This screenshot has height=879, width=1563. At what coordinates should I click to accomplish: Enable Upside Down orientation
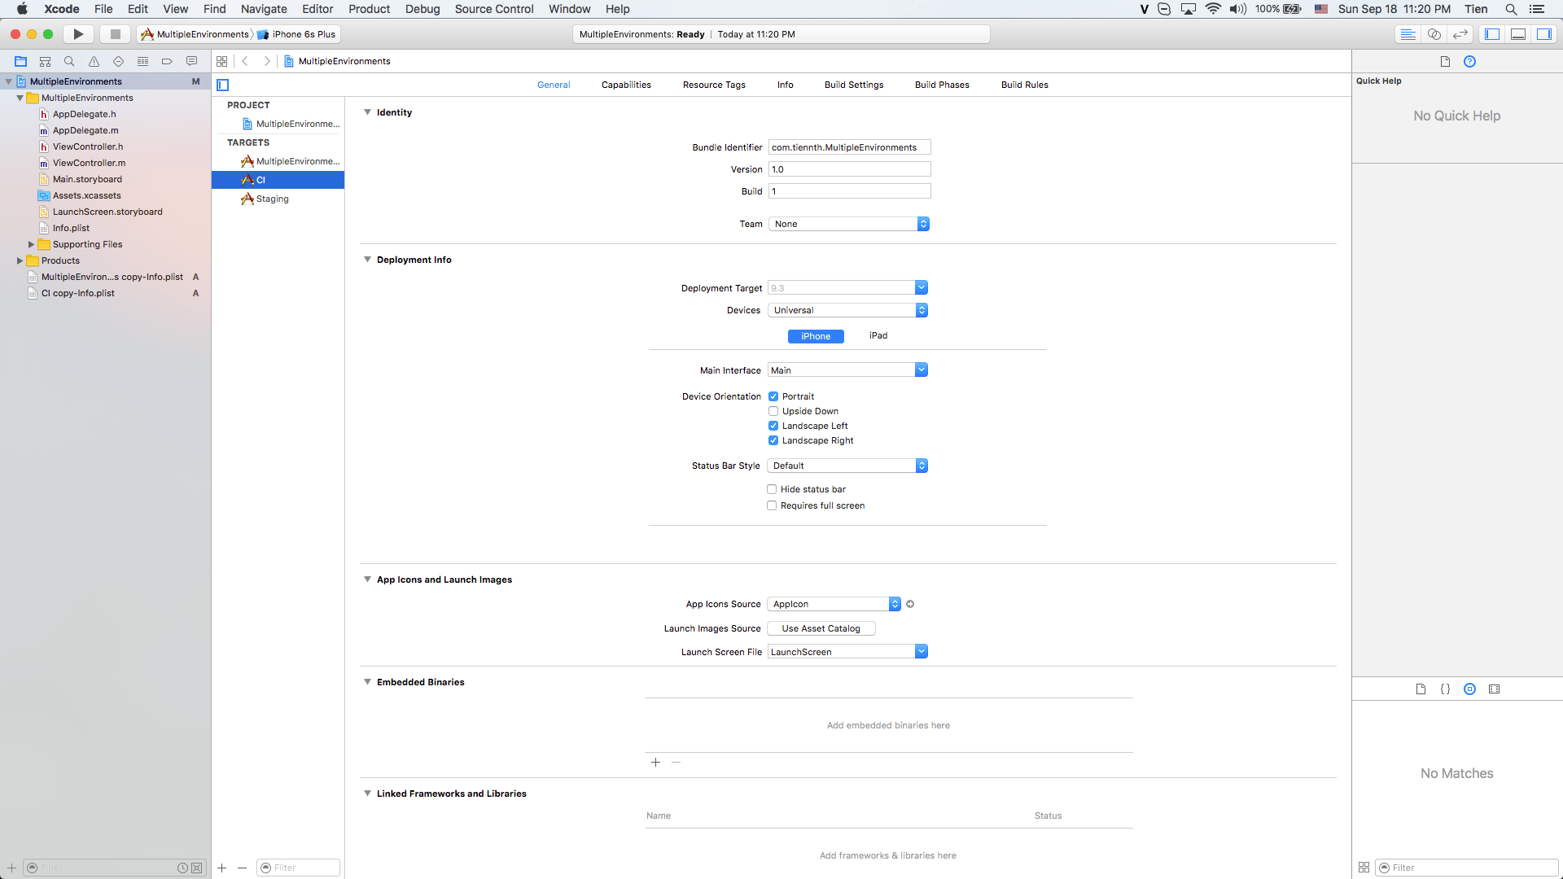click(773, 411)
